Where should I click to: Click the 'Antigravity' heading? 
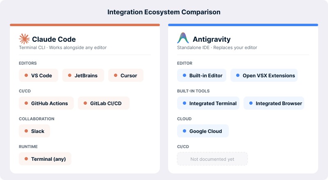coord(212,39)
